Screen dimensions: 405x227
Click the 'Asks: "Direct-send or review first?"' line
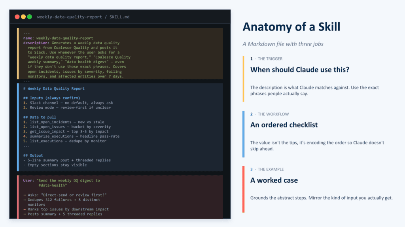click(x=65, y=195)
